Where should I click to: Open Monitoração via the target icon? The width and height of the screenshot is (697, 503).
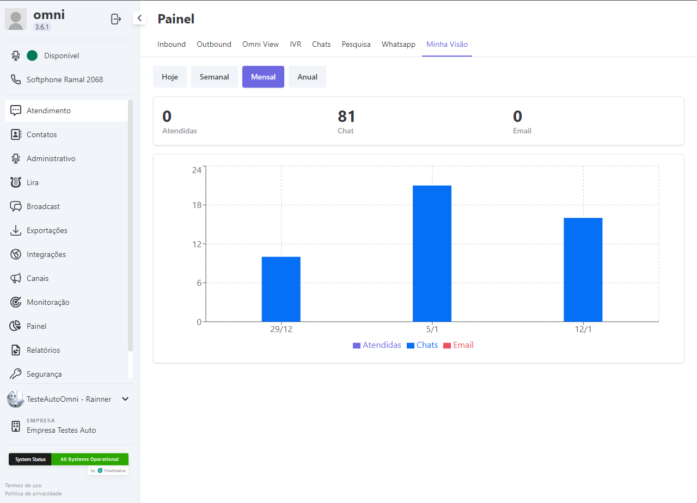click(16, 302)
